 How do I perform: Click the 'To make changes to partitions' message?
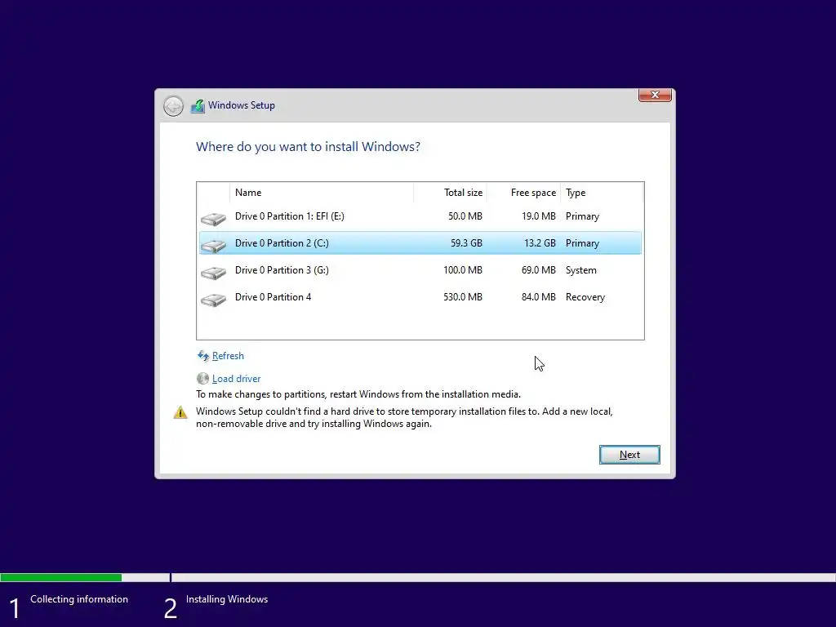[358, 394]
